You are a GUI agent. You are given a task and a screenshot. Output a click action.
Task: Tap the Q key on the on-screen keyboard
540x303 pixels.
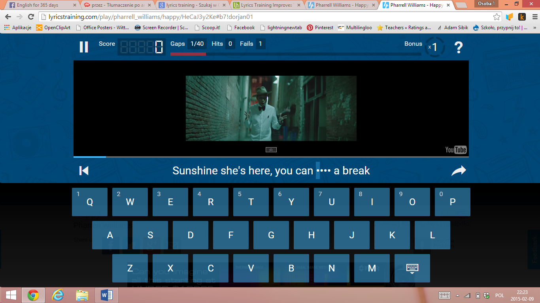point(90,202)
